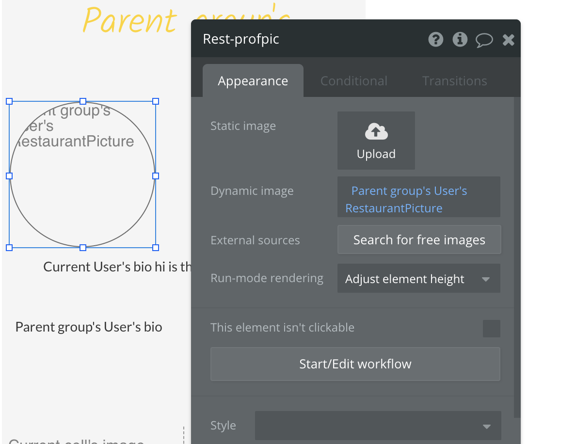
Task: Toggle "This element isn't clickable" checkbox
Action: pos(491,328)
